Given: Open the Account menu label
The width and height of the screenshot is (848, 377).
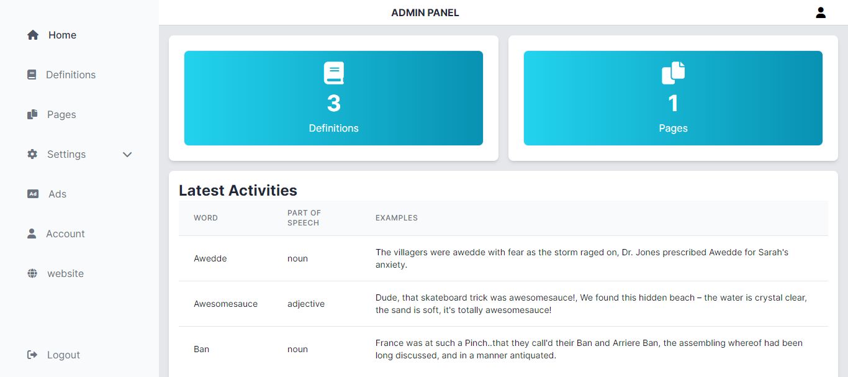Looking at the screenshot, I should (x=65, y=234).
